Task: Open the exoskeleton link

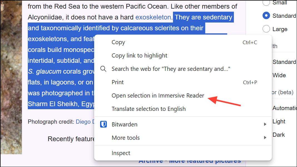Action: [x=153, y=17]
